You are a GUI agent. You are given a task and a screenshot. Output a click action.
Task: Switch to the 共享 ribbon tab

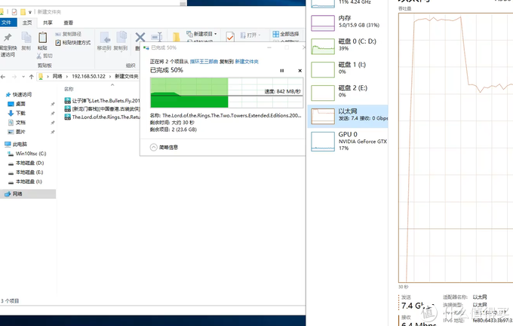(48, 23)
